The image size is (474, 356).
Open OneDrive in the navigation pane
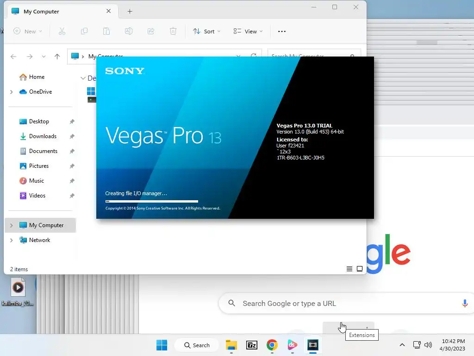[x=41, y=92]
